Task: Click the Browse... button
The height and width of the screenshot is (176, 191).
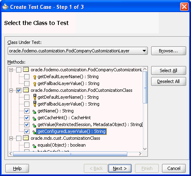Action: coord(168,51)
